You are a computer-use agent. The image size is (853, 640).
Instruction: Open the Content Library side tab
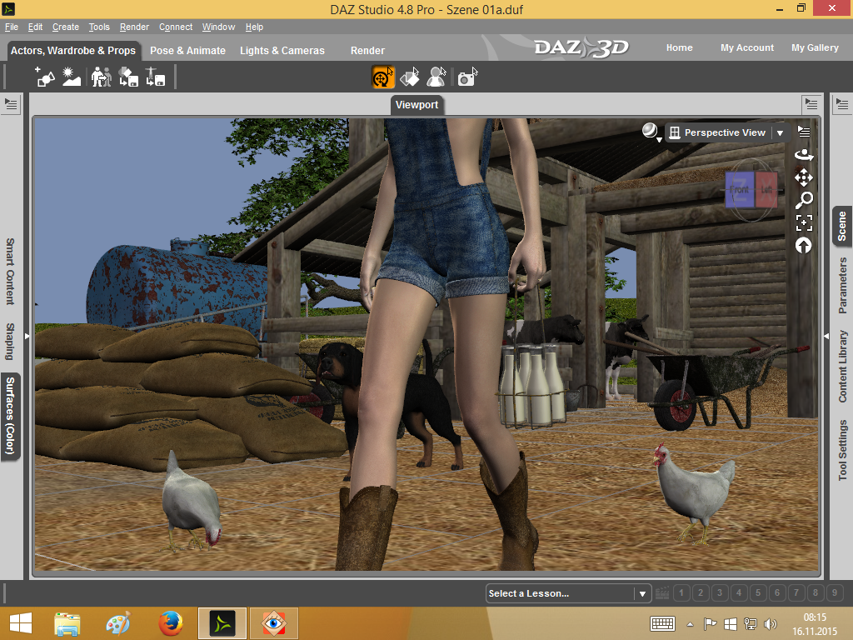tap(843, 367)
